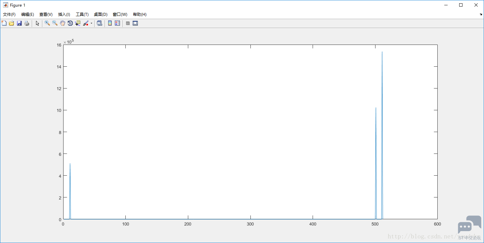Open the 窗口(W) menu

120,15
